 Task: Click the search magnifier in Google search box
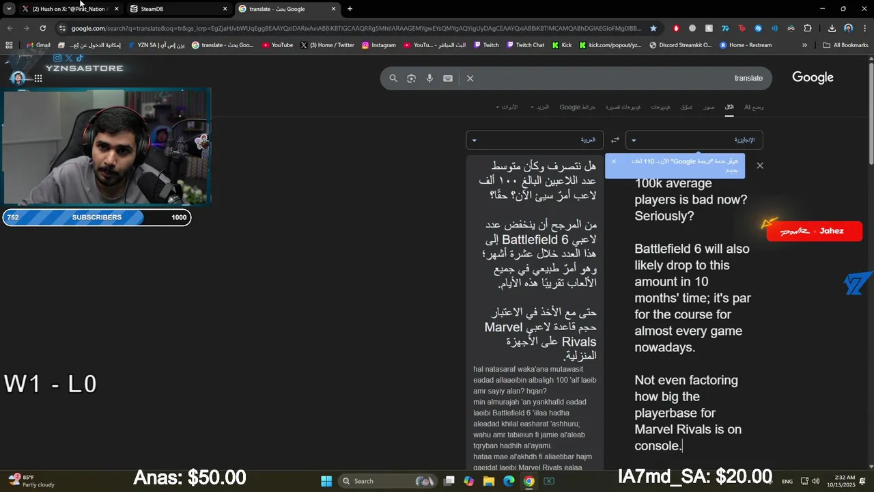point(393,78)
